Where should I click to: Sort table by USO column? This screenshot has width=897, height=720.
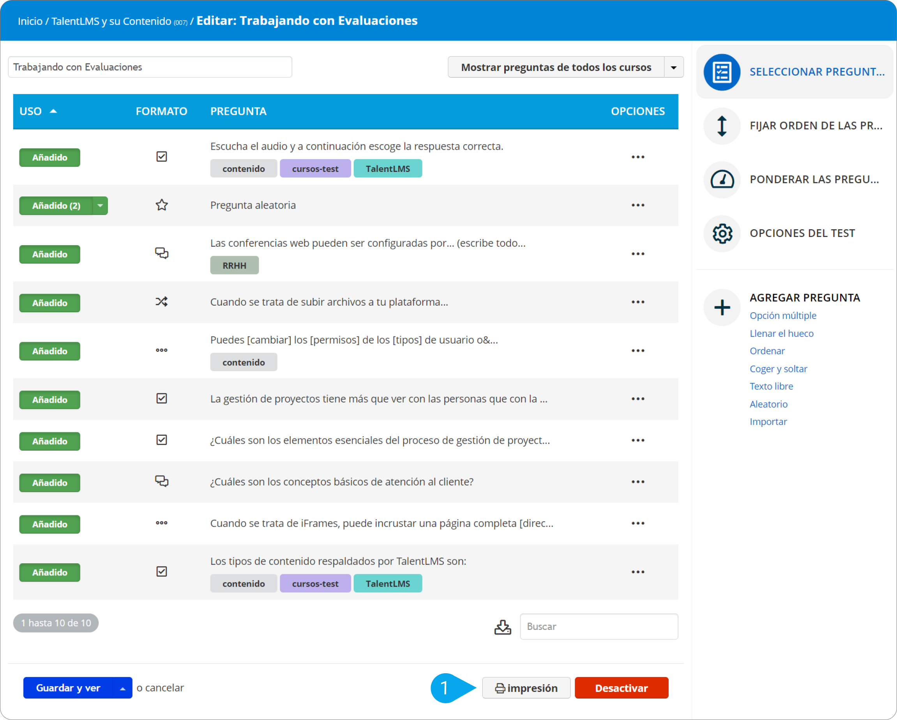[x=38, y=111]
